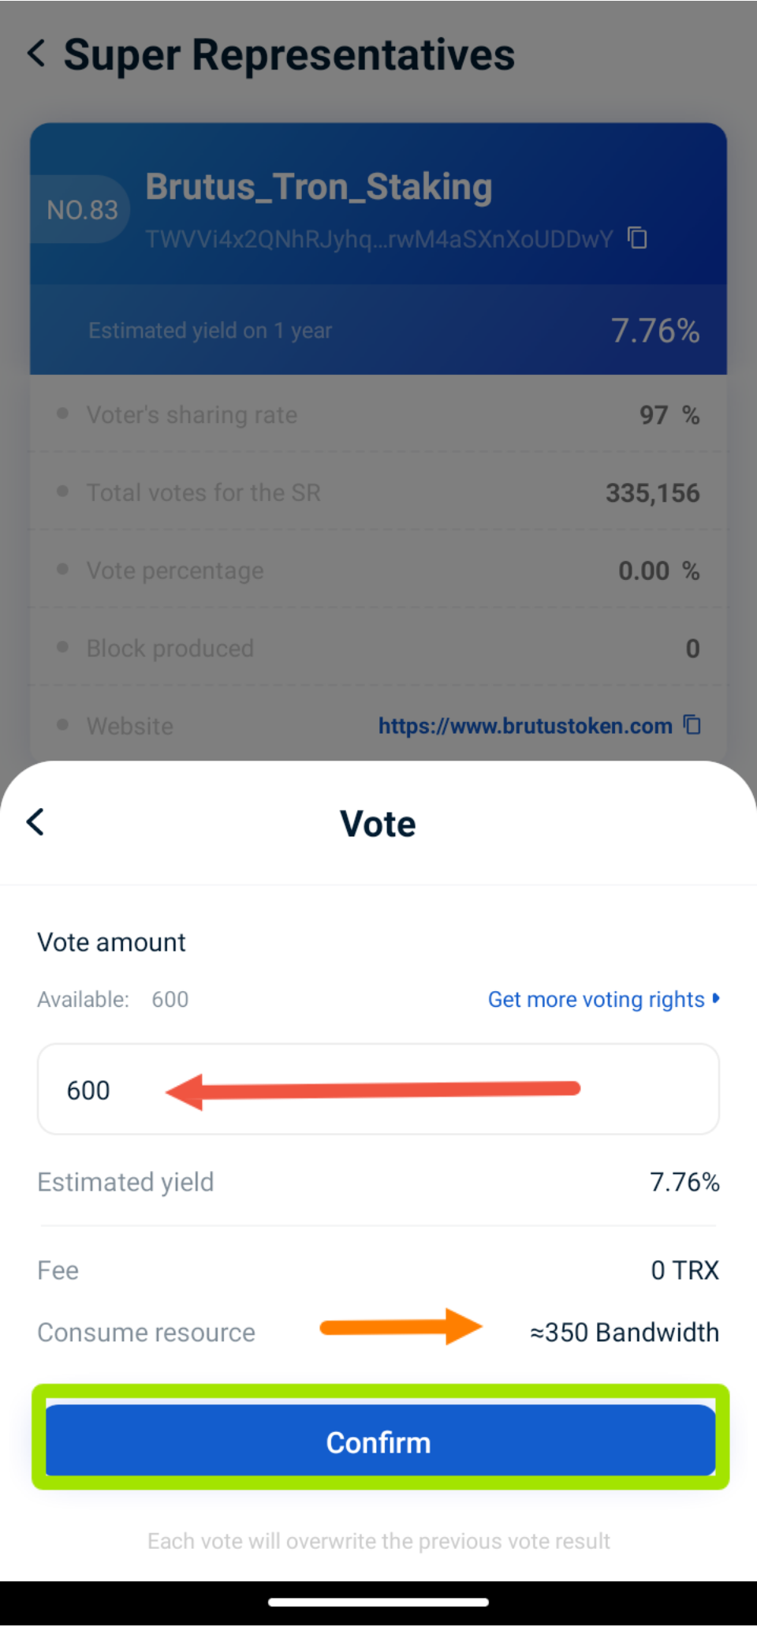The width and height of the screenshot is (757, 1627).
Task: Select the NO.83 rank badge
Action: (82, 210)
